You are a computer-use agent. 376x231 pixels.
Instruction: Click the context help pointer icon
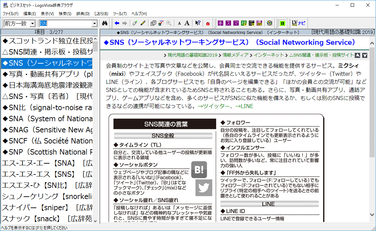point(198,23)
